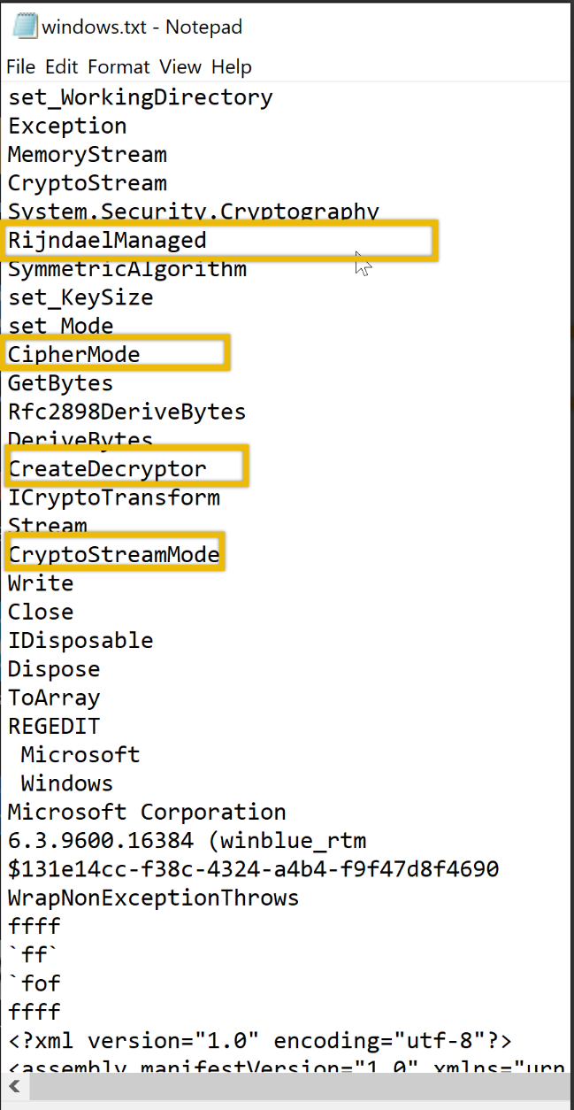Open the File menu
Screen dimensions: 574x1110
pos(20,67)
